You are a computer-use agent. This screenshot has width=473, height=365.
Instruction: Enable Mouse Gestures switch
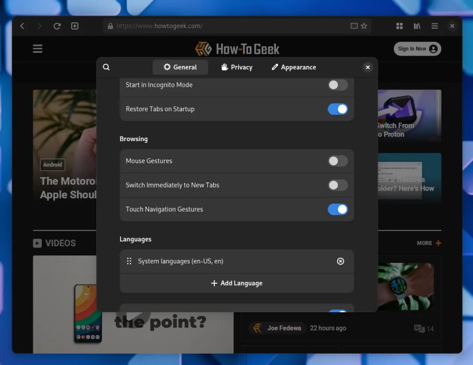(338, 161)
